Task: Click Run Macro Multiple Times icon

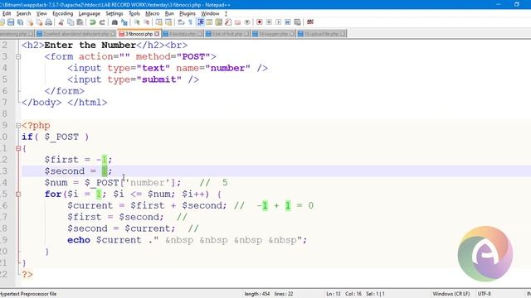Action: [x=288, y=22]
